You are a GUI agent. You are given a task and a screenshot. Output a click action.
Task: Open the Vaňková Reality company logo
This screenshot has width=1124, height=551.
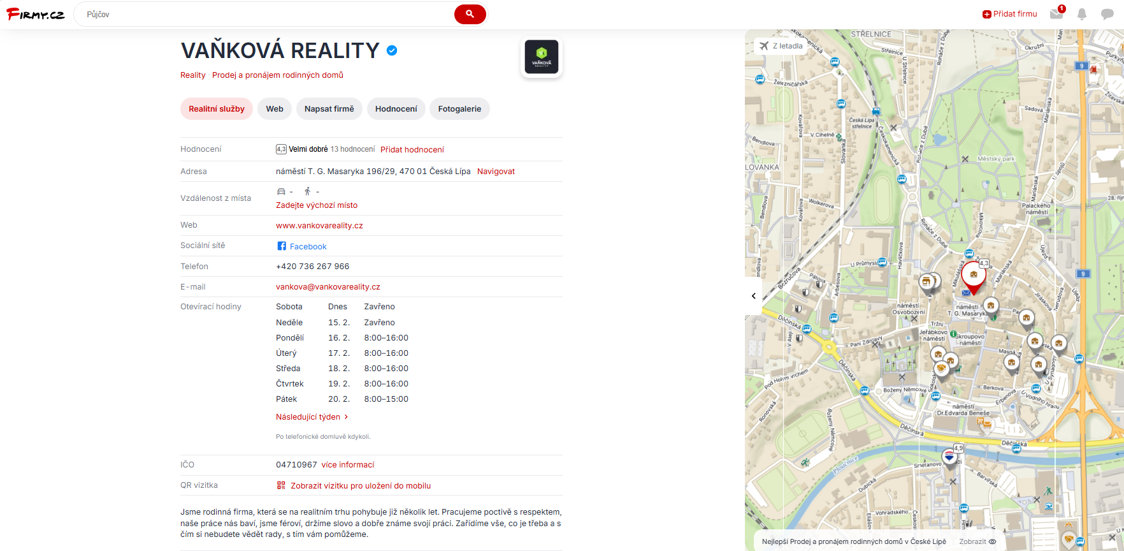point(542,57)
